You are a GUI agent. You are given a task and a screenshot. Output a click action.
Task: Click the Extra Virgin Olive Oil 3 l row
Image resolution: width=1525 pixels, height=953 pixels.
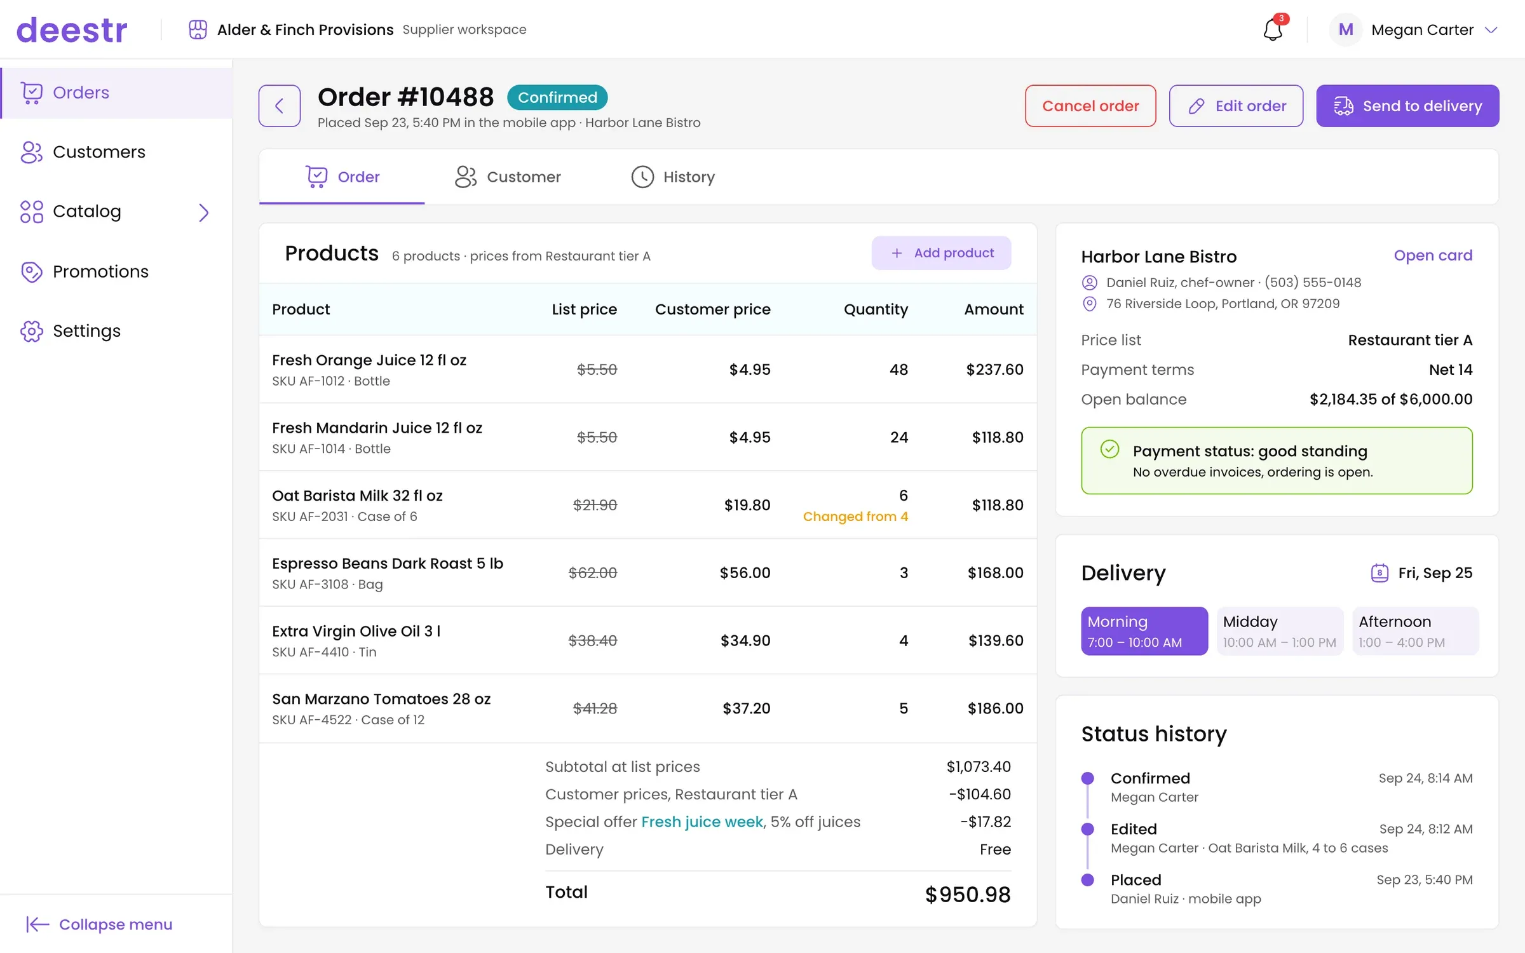tap(647, 640)
